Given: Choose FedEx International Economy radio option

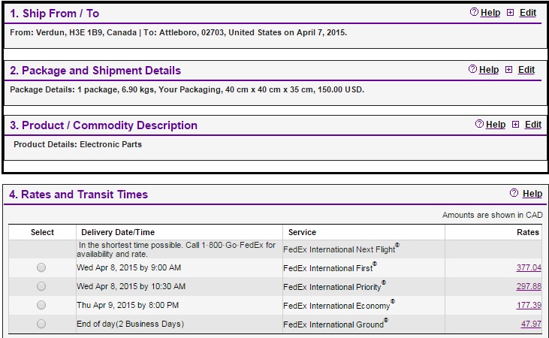Looking at the screenshot, I should click(41, 305).
